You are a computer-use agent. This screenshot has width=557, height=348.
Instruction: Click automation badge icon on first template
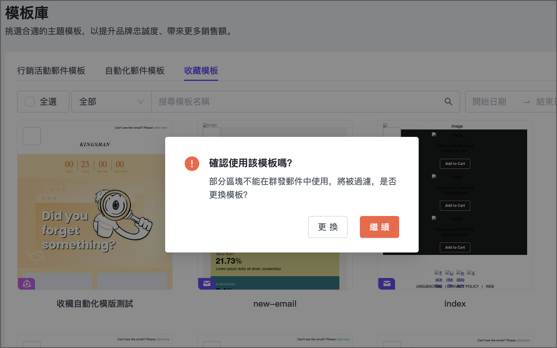point(27,284)
